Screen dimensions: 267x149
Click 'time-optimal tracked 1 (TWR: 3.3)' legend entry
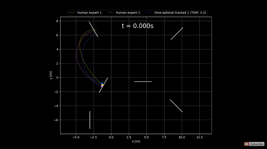tap(180, 13)
